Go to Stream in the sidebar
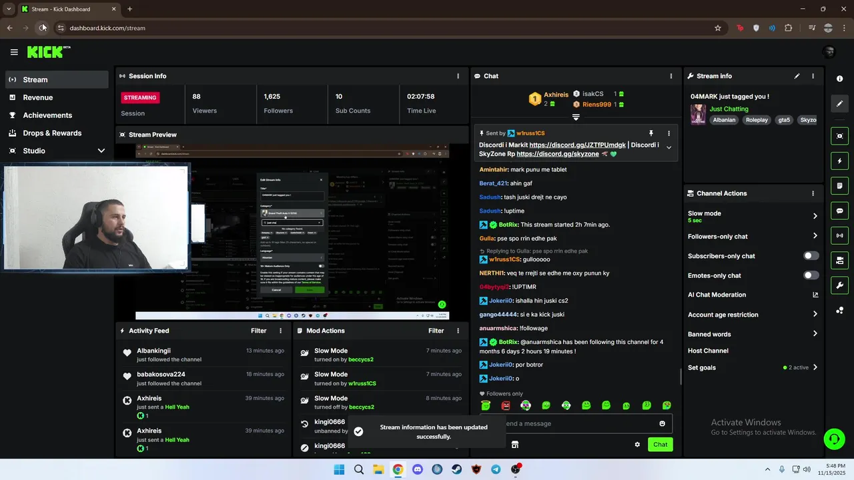854x480 pixels. [57, 79]
